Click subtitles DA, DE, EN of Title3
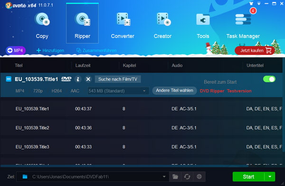The image size is (285, 186). coord(264,147)
